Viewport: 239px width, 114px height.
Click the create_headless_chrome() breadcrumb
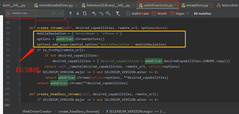tap(79, 112)
